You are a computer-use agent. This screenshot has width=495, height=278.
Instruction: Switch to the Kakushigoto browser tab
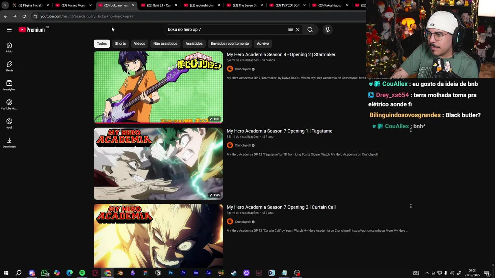coord(331,5)
